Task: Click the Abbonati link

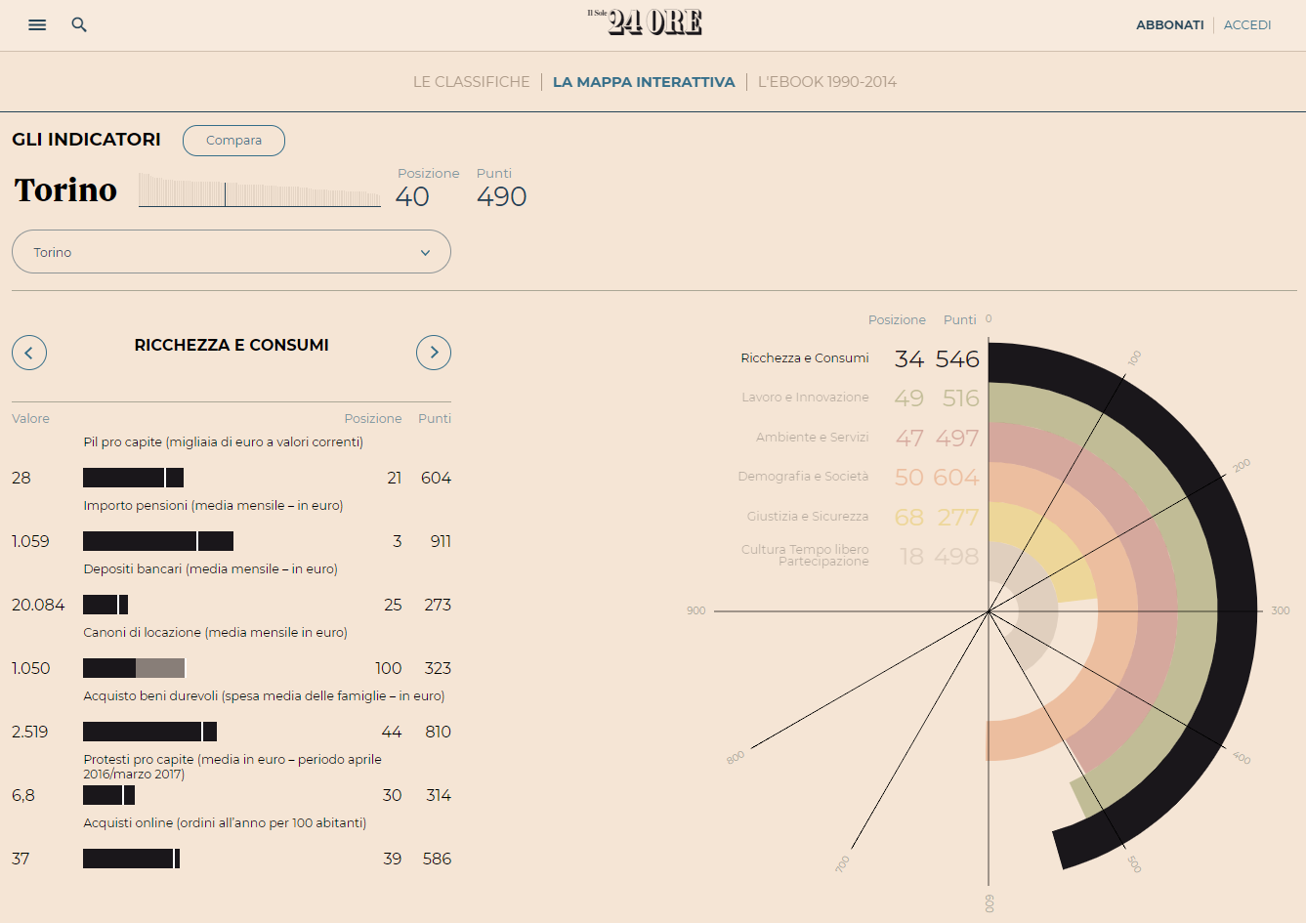Action: click(1169, 25)
